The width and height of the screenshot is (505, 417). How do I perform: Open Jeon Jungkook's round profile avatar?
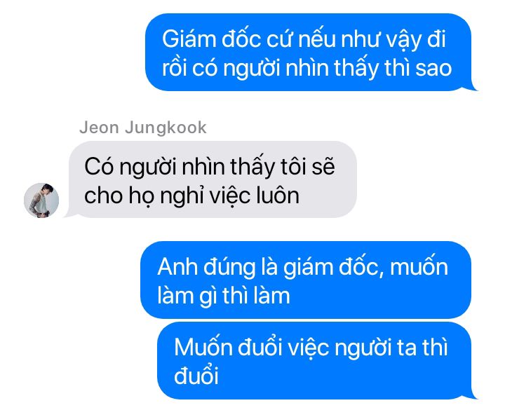click(41, 200)
